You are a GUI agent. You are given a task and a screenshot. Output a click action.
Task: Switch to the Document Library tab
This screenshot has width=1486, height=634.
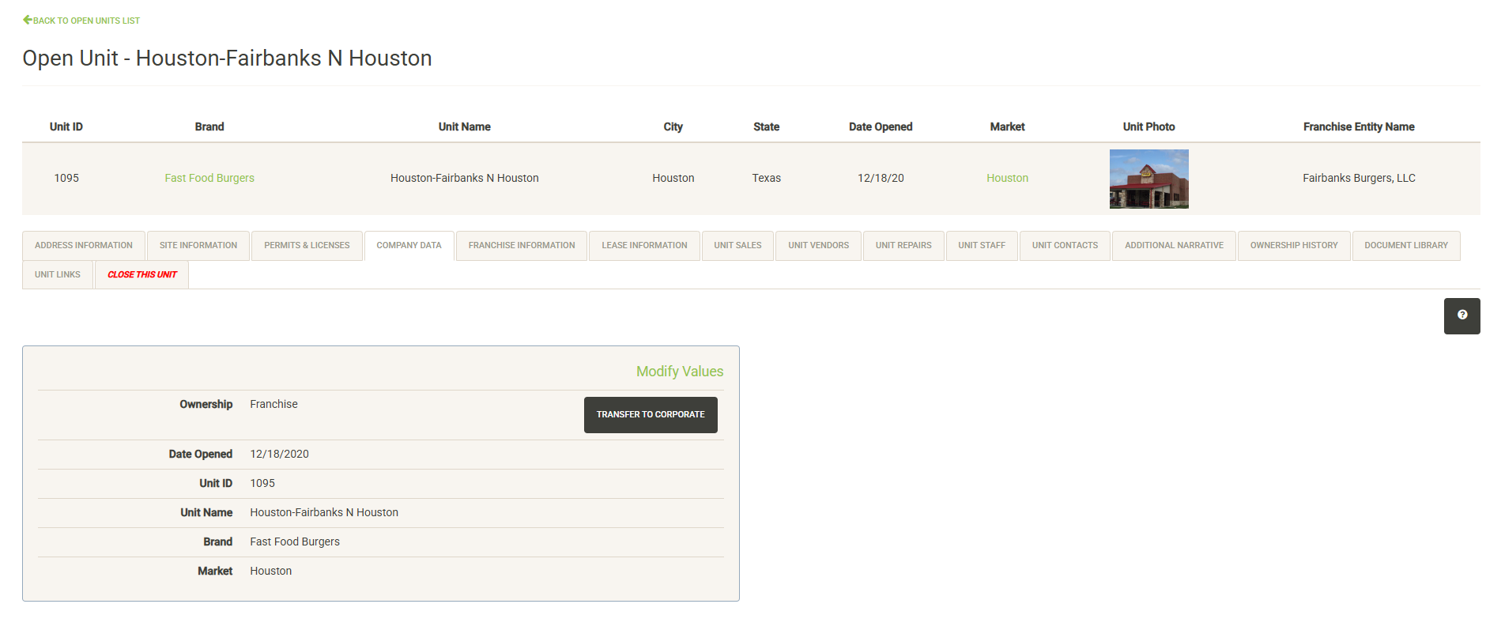1405,246
